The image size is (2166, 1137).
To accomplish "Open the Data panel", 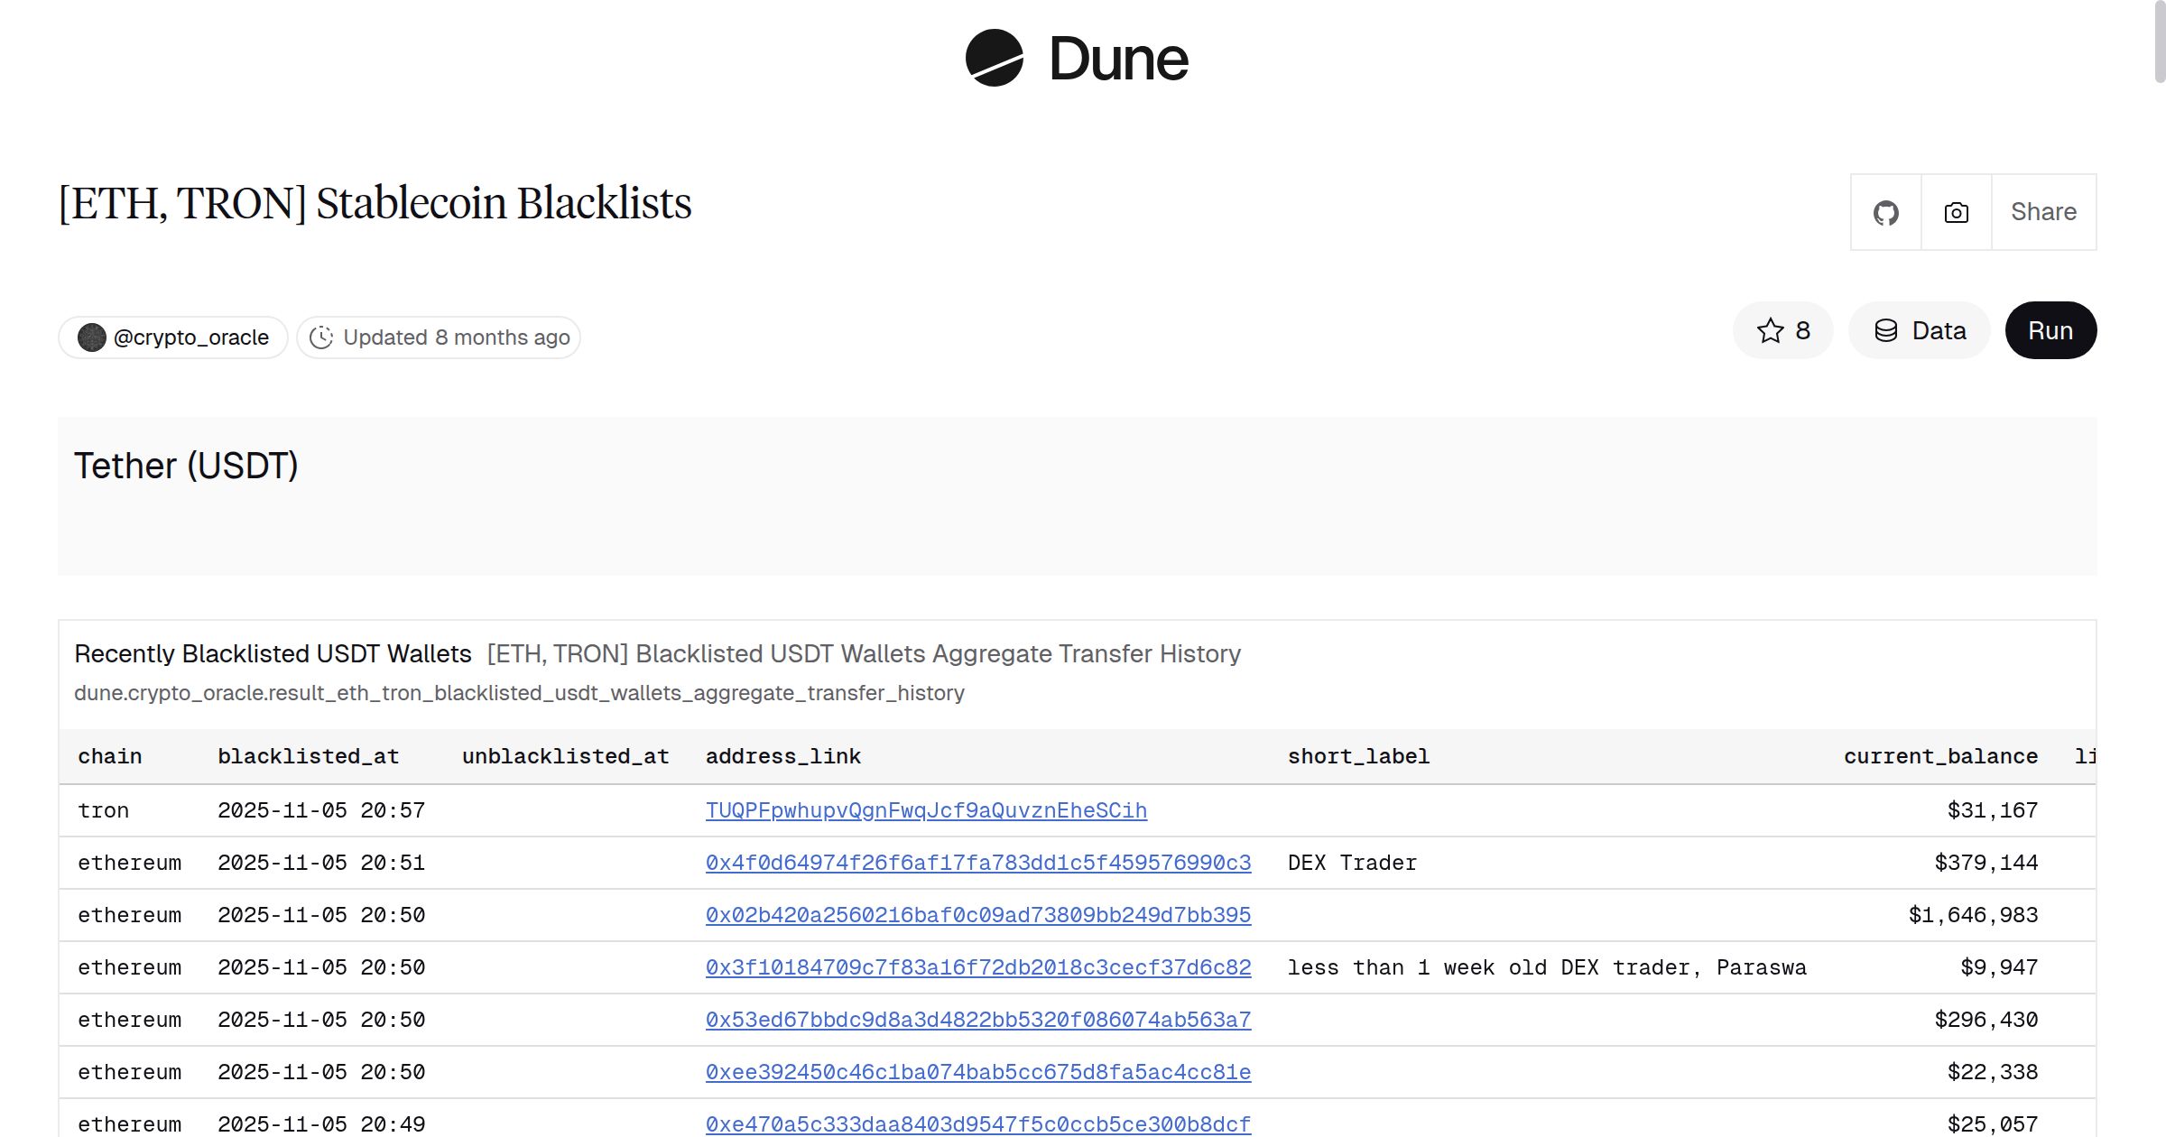I will click(x=1919, y=330).
